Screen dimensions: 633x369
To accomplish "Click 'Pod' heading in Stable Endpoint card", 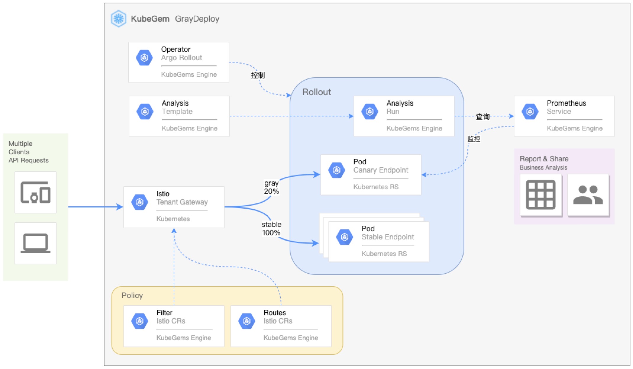I will pyautogui.click(x=368, y=228).
